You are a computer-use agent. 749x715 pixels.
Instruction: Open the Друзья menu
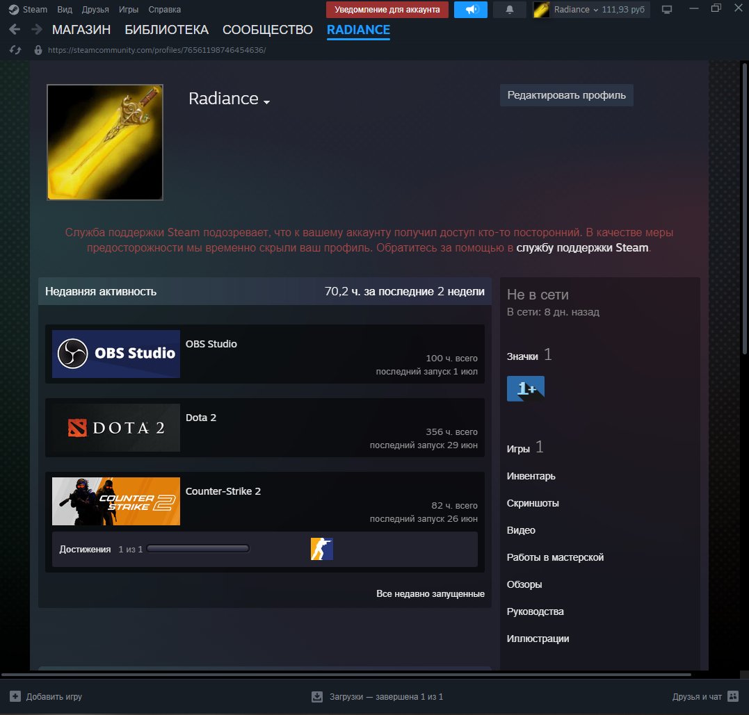pos(95,10)
